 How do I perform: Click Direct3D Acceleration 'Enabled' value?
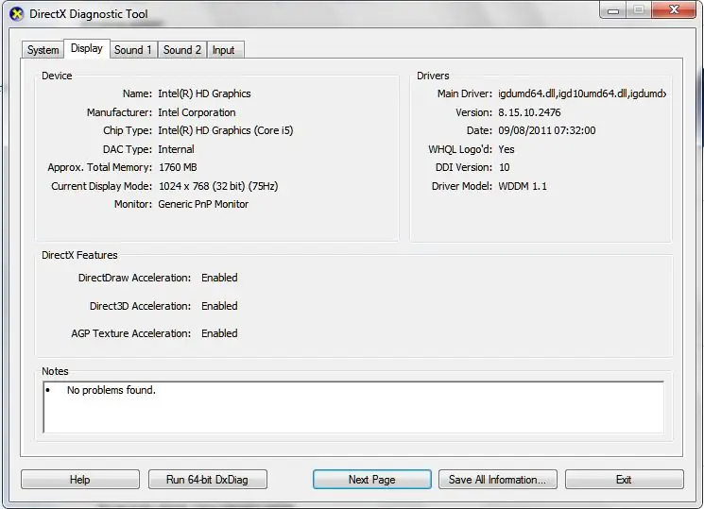pos(219,306)
